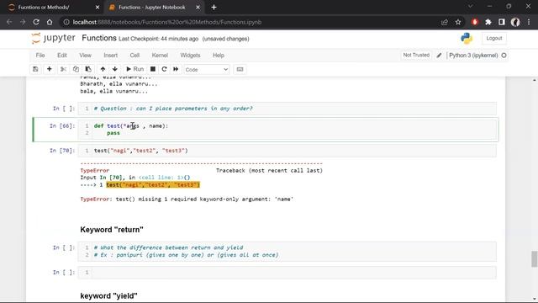Click the Python logo icon
The image size is (538, 303).
[x=467, y=38]
